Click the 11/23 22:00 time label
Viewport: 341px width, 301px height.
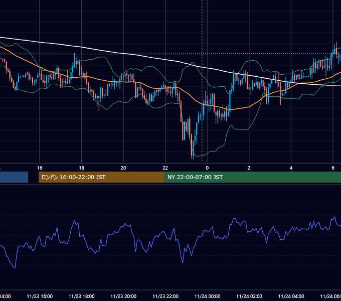pyautogui.click(x=165, y=296)
